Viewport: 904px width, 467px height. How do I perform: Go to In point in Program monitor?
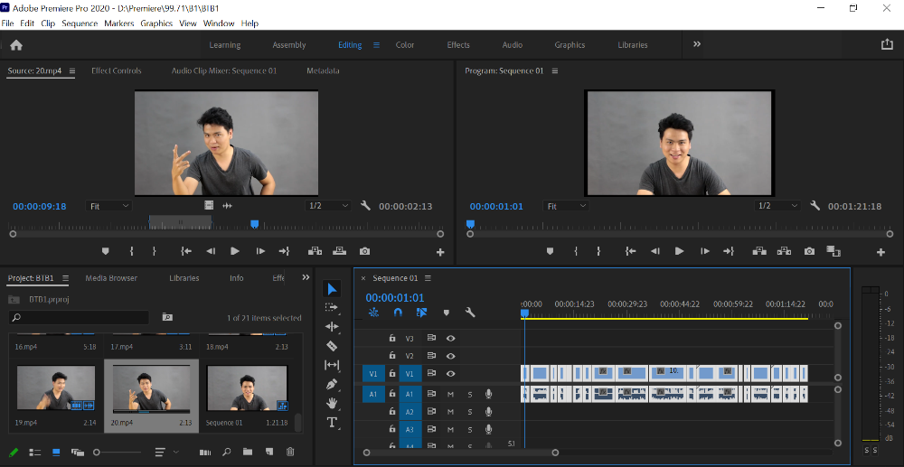coord(631,251)
